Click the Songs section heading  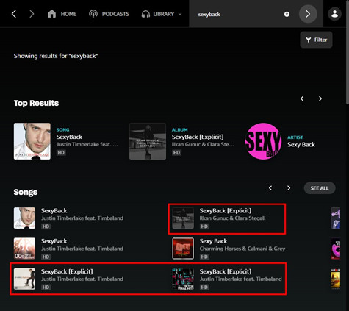26,192
